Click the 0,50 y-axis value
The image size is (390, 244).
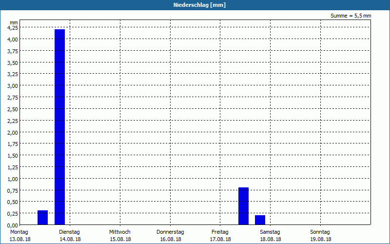tap(13, 202)
